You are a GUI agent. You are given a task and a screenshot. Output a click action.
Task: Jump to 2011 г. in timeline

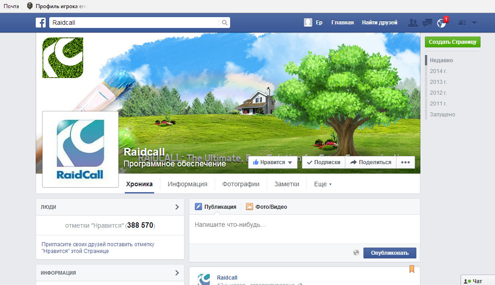[438, 104]
